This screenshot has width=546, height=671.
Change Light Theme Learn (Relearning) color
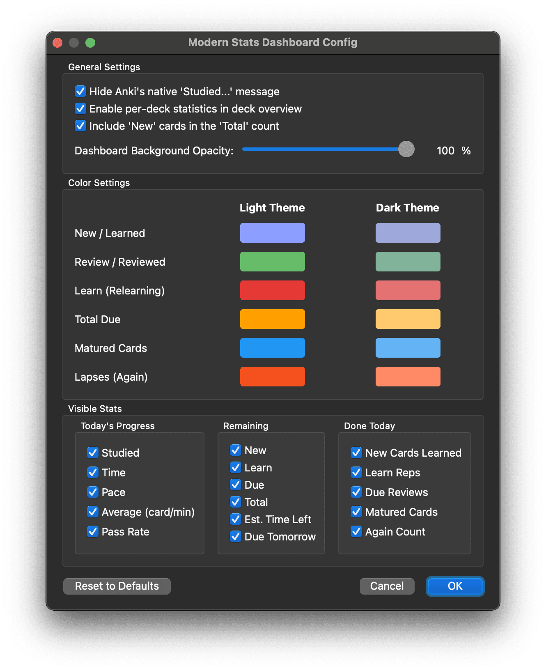[x=273, y=290]
